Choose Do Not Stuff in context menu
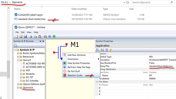 tap(81, 71)
